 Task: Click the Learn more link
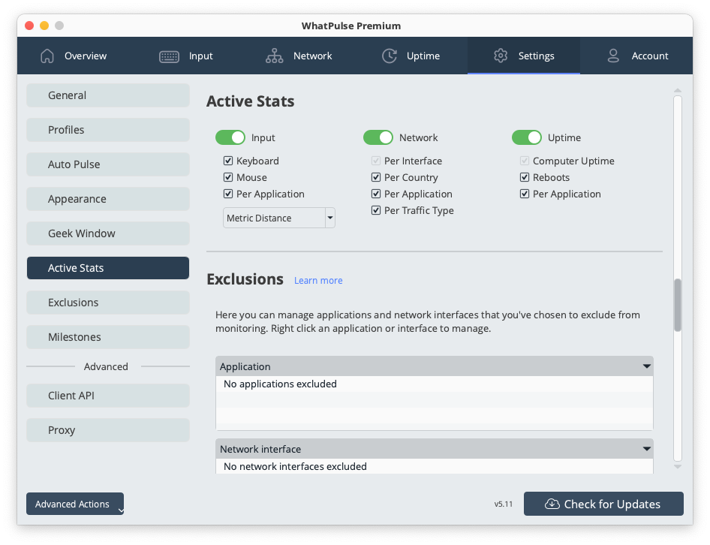pyautogui.click(x=317, y=279)
